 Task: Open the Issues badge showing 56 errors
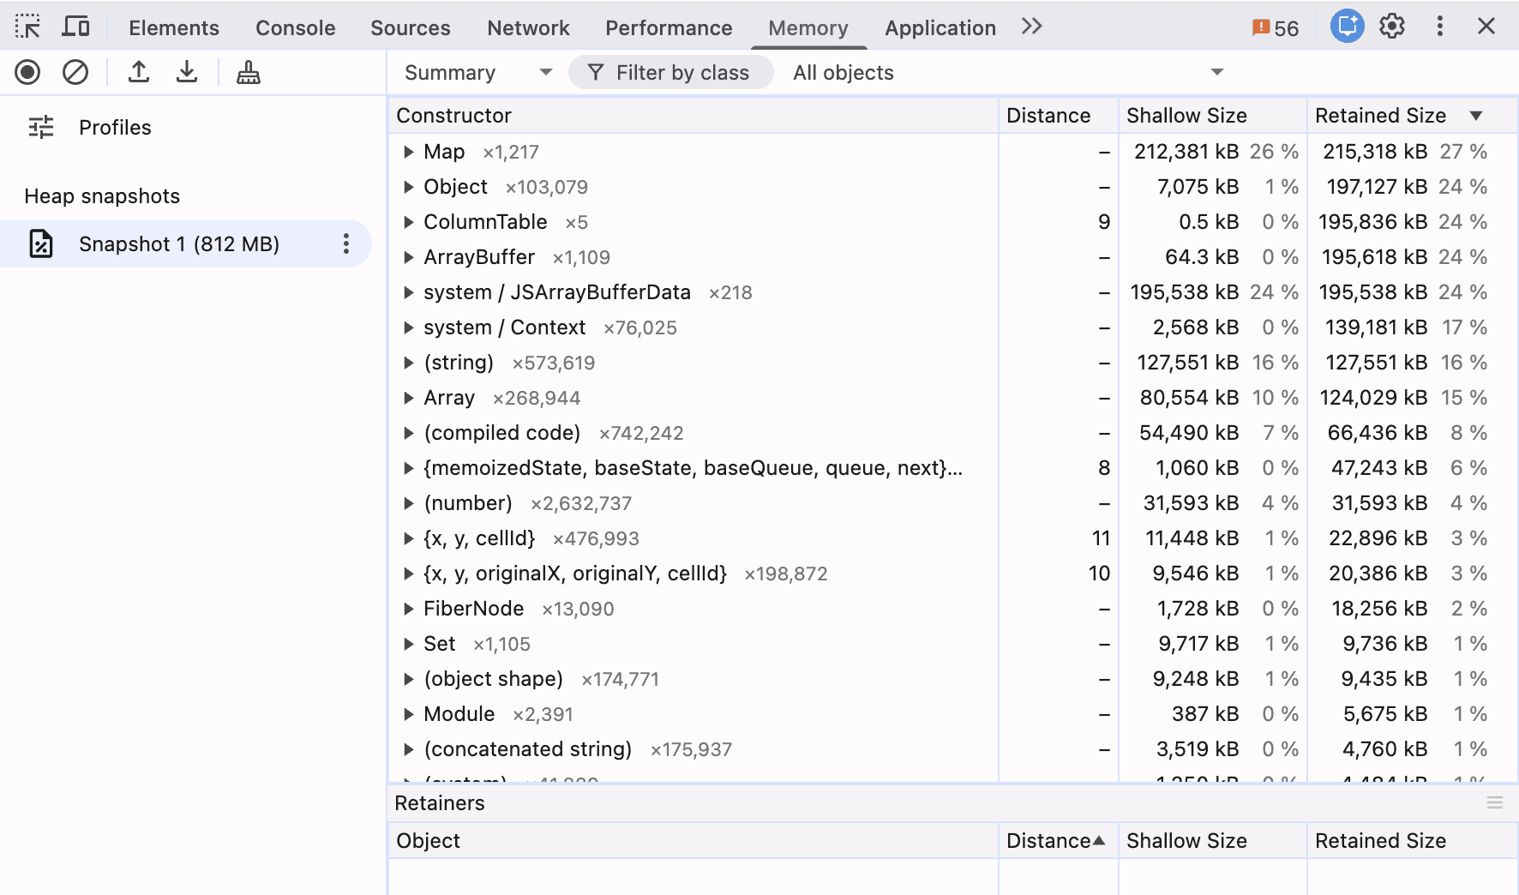1276,27
